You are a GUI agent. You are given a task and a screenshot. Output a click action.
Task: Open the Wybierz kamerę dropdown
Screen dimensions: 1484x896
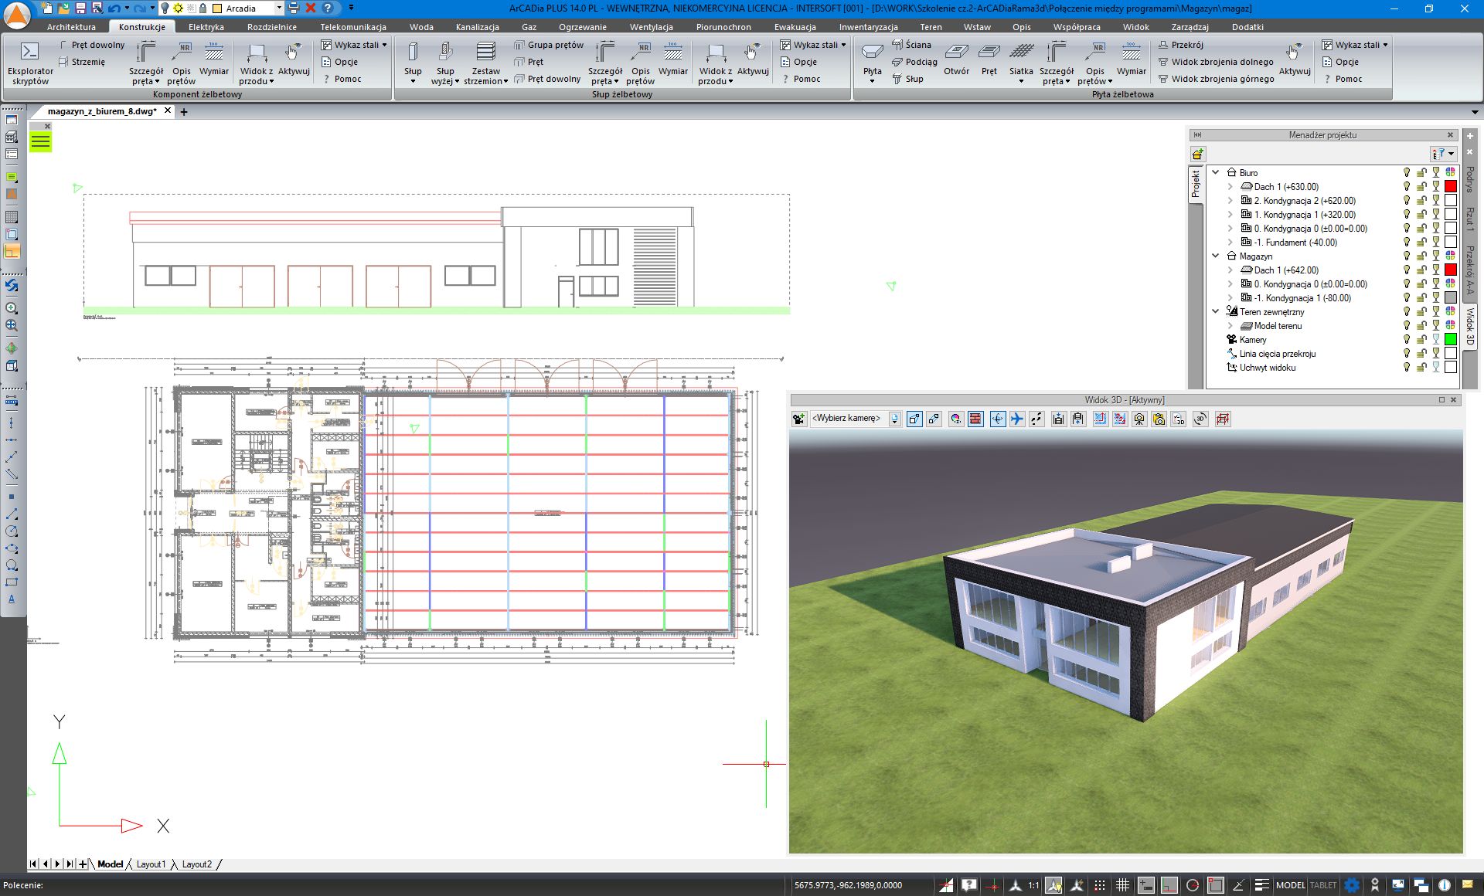(x=895, y=419)
